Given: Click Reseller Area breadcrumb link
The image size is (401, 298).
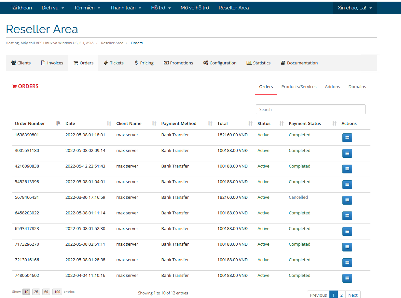Looking at the screenshot, I should point(112,43).
